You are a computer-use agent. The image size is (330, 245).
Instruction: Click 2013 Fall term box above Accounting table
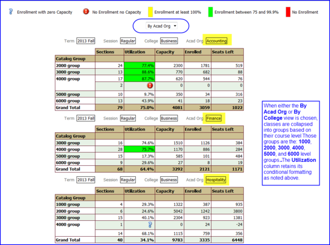pyautogui.click(x=86, y=41)
